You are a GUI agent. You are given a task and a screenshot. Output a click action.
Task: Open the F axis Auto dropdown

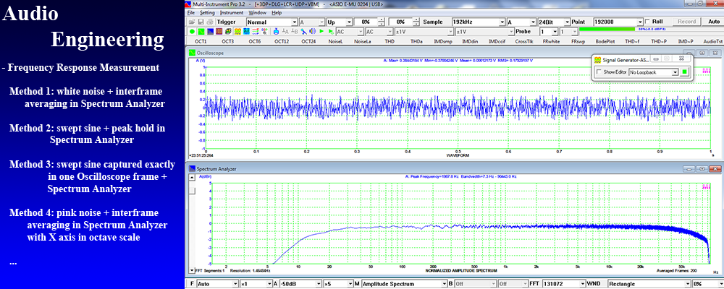tap(217, 284)
